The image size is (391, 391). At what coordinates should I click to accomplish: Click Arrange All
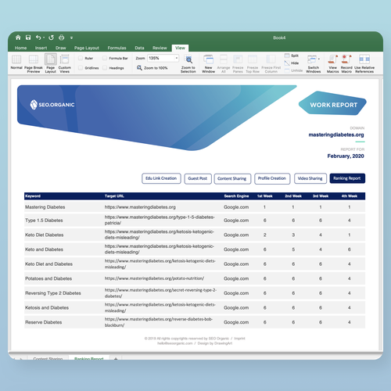click(224, 63)
